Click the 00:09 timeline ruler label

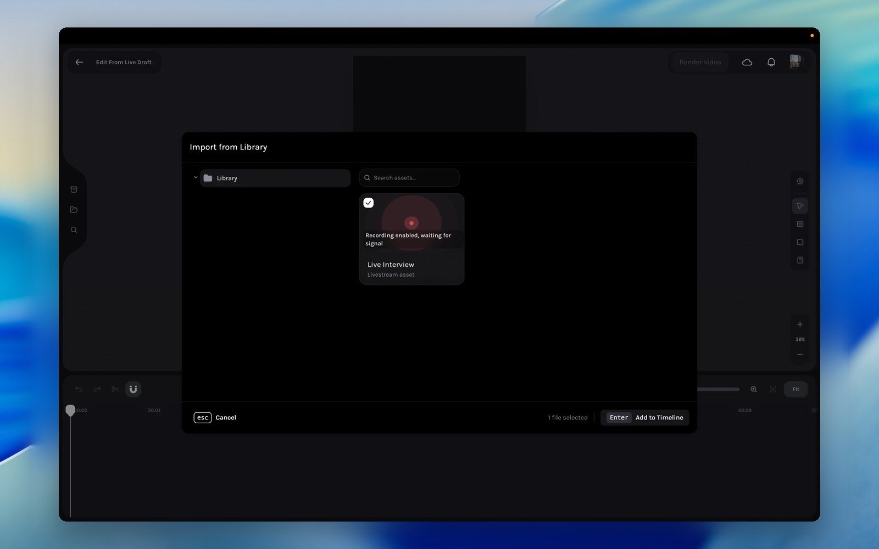pos(744,410)
